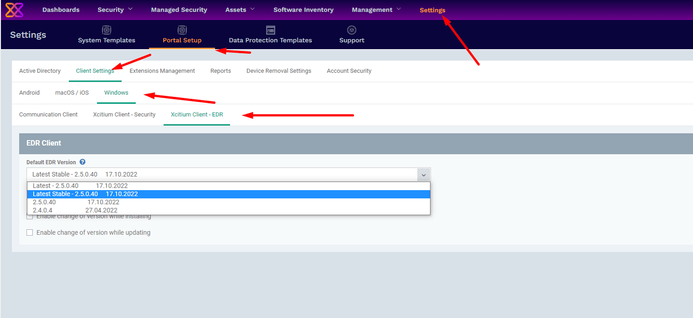Open the Active Directory tab

coord(40,71)
